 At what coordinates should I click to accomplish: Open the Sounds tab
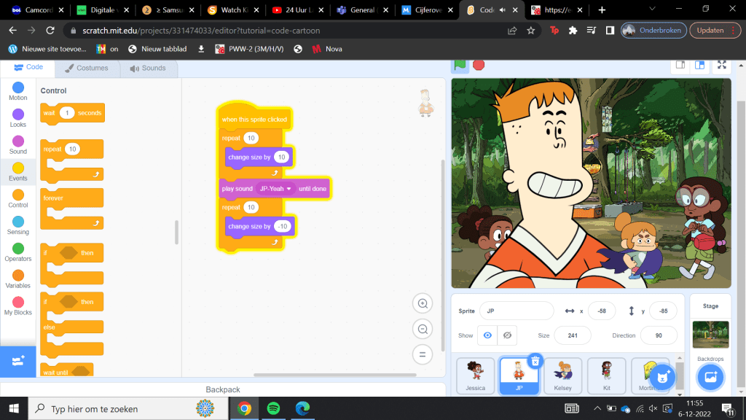148,68
